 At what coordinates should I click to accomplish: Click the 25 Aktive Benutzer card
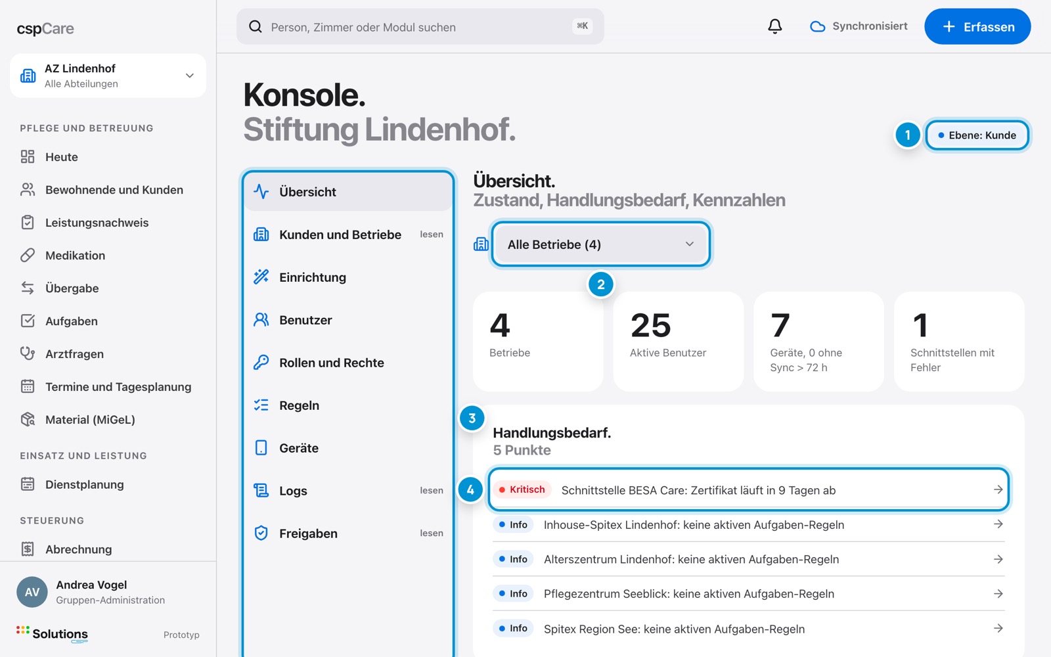(x=678, y=341)
